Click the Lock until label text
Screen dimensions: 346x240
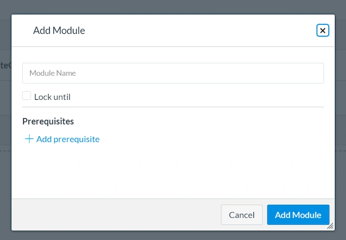tap(52, 97)
